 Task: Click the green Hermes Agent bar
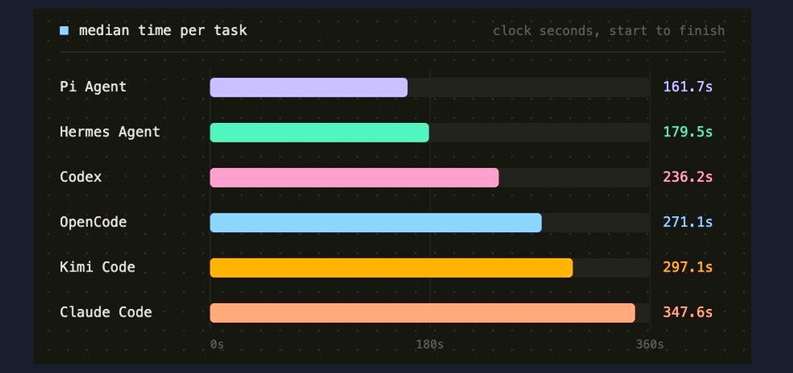(319, 132)
